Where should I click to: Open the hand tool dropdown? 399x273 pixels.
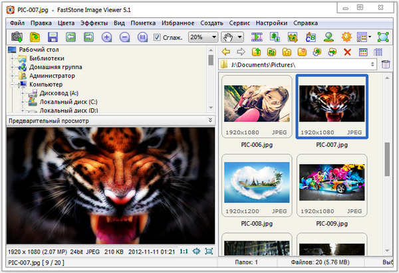(x=232, y=37)
